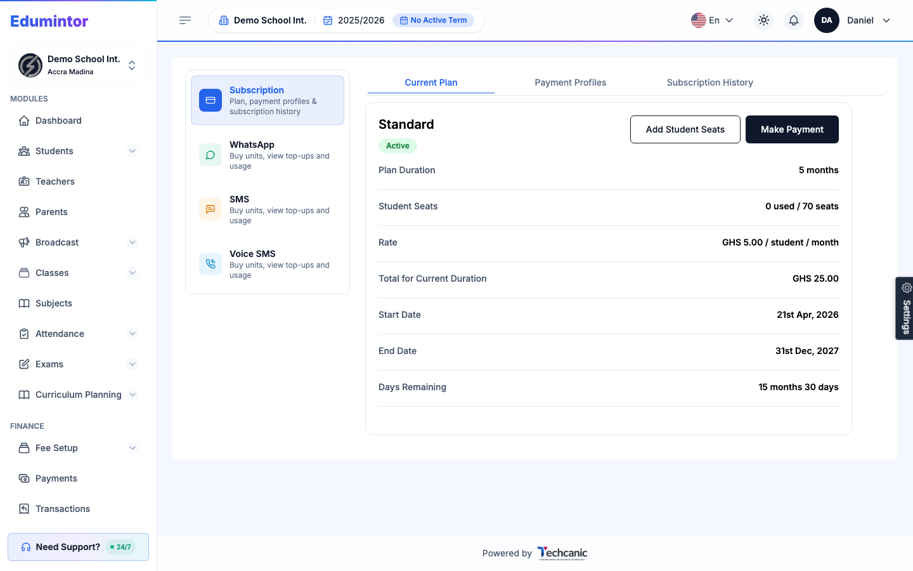Click the headset support icon
Viewport: 913px width, 571px height.
point(26,547)
